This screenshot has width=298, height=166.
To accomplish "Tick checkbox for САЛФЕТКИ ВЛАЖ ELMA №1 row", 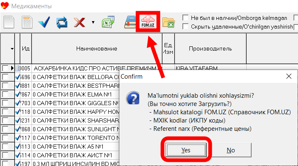I will [x=5, y=94].
